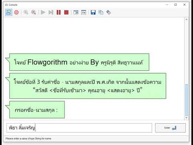This screenshot has width=193, height=145.
Task: Click the Step forward button
Action: (x=51, y=12)
